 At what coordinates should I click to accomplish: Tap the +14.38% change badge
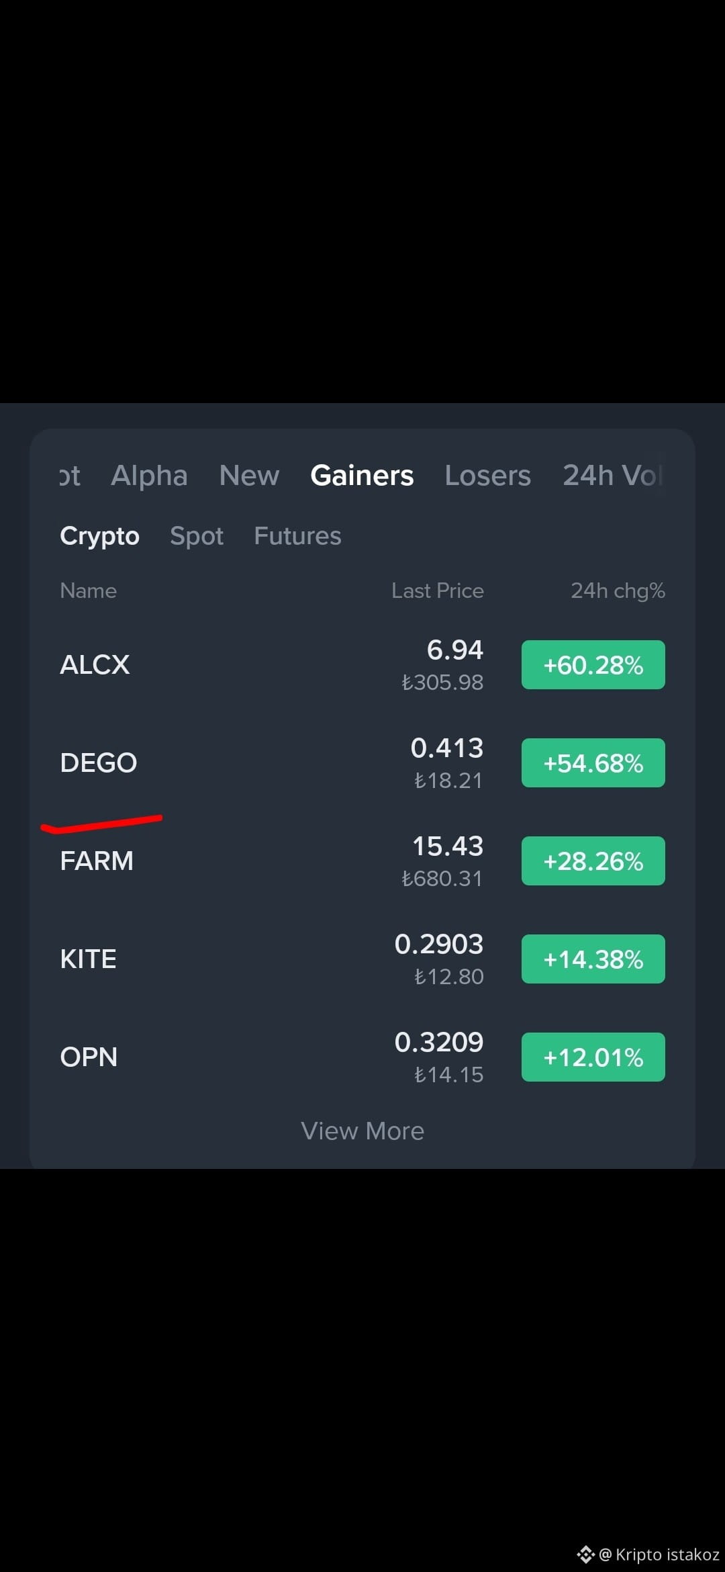coord(593,959)
